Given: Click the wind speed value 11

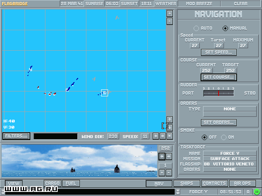Looking at the screenshot, I should (145, 136).
